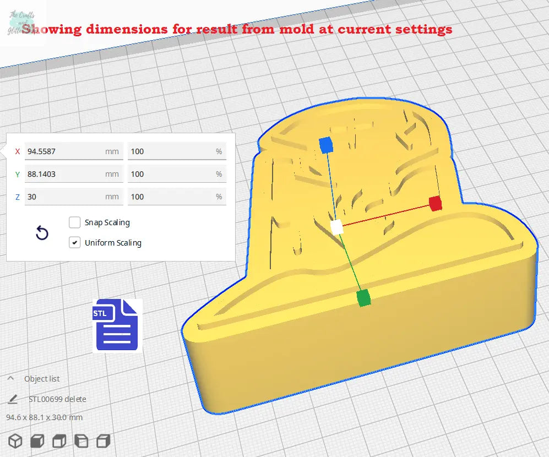Select STL00699 in the Object list
549x457 pixels.
tap(47, 399)
